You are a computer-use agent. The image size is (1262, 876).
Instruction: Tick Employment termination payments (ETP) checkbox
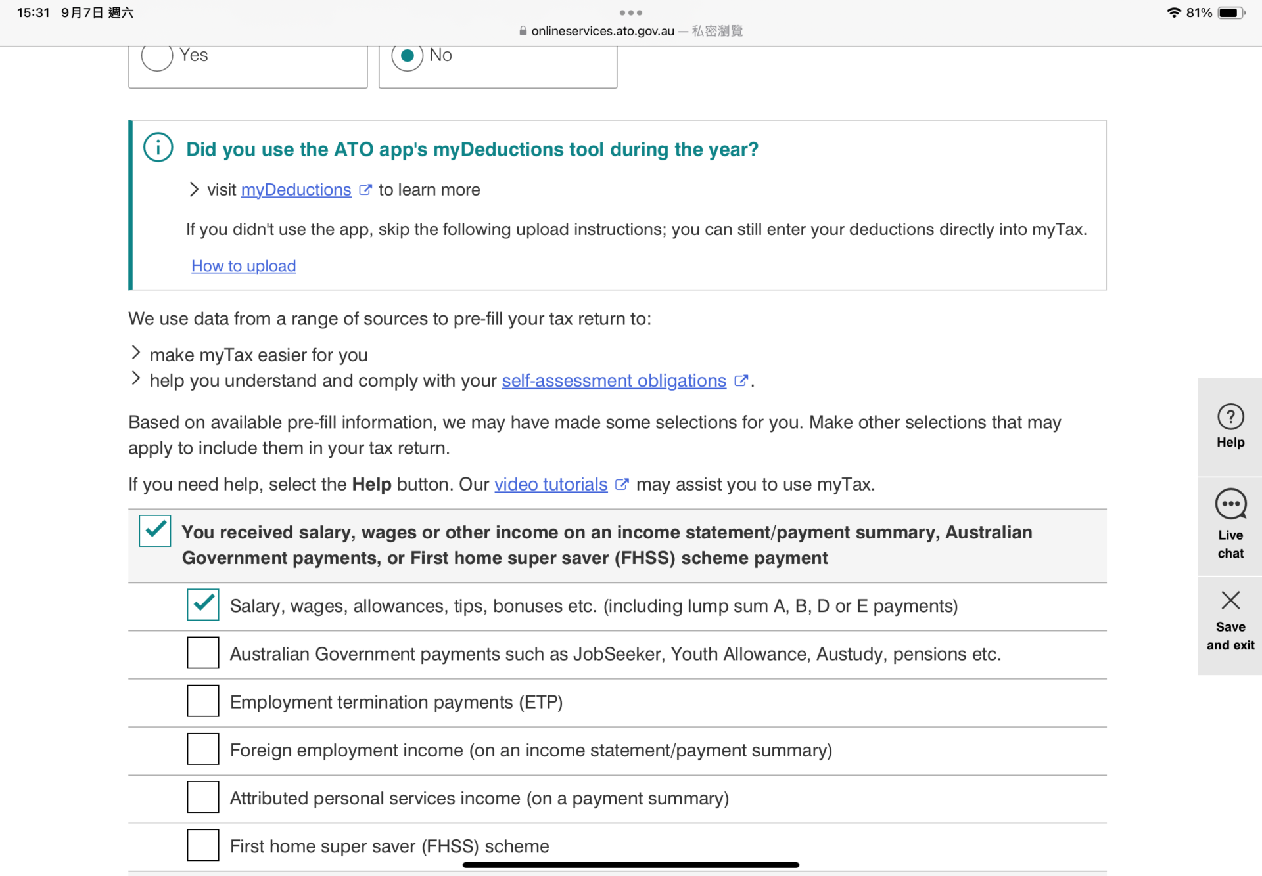click(202, 701)
